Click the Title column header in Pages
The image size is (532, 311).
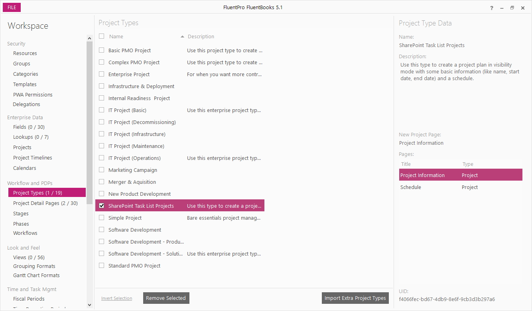[x=406, y=164]
